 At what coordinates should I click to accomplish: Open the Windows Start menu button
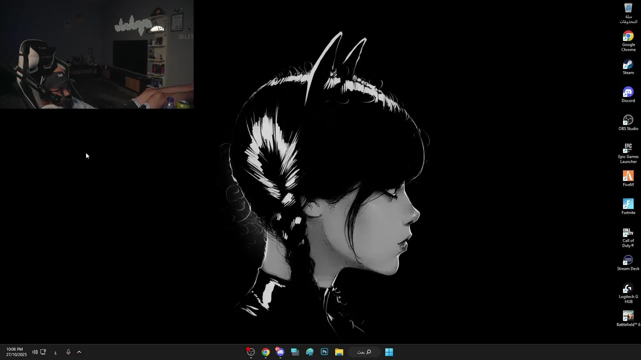click(x=389, y=352)
